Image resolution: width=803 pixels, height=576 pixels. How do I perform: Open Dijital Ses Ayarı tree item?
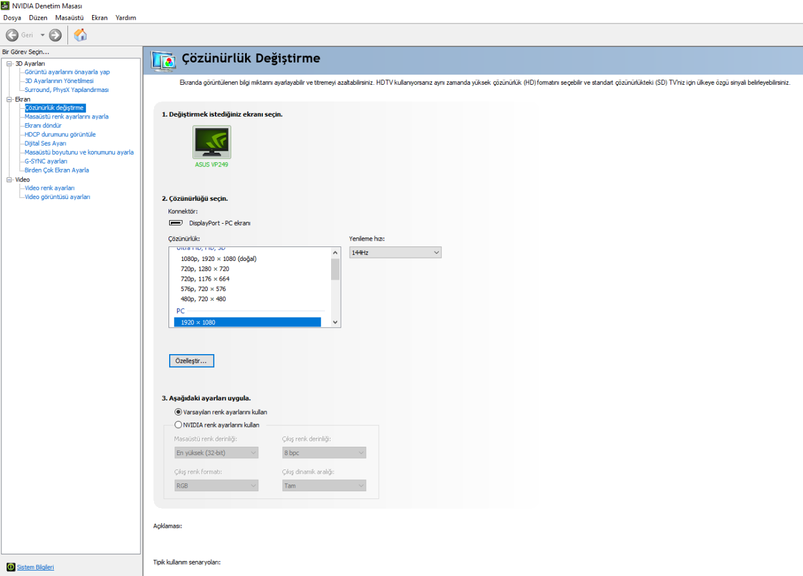[x=45, y=144]
